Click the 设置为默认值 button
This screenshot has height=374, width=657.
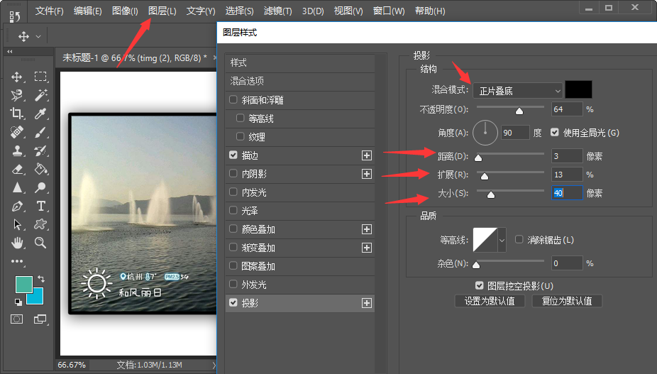[490, 301]
